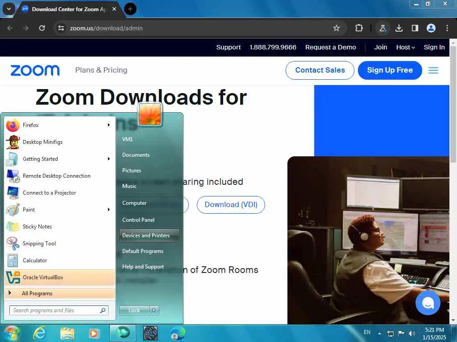Viewport: 457px width, 342px height.
Task: Open the browser Extensions puzzle icon
Action: [x=359, y=28]
